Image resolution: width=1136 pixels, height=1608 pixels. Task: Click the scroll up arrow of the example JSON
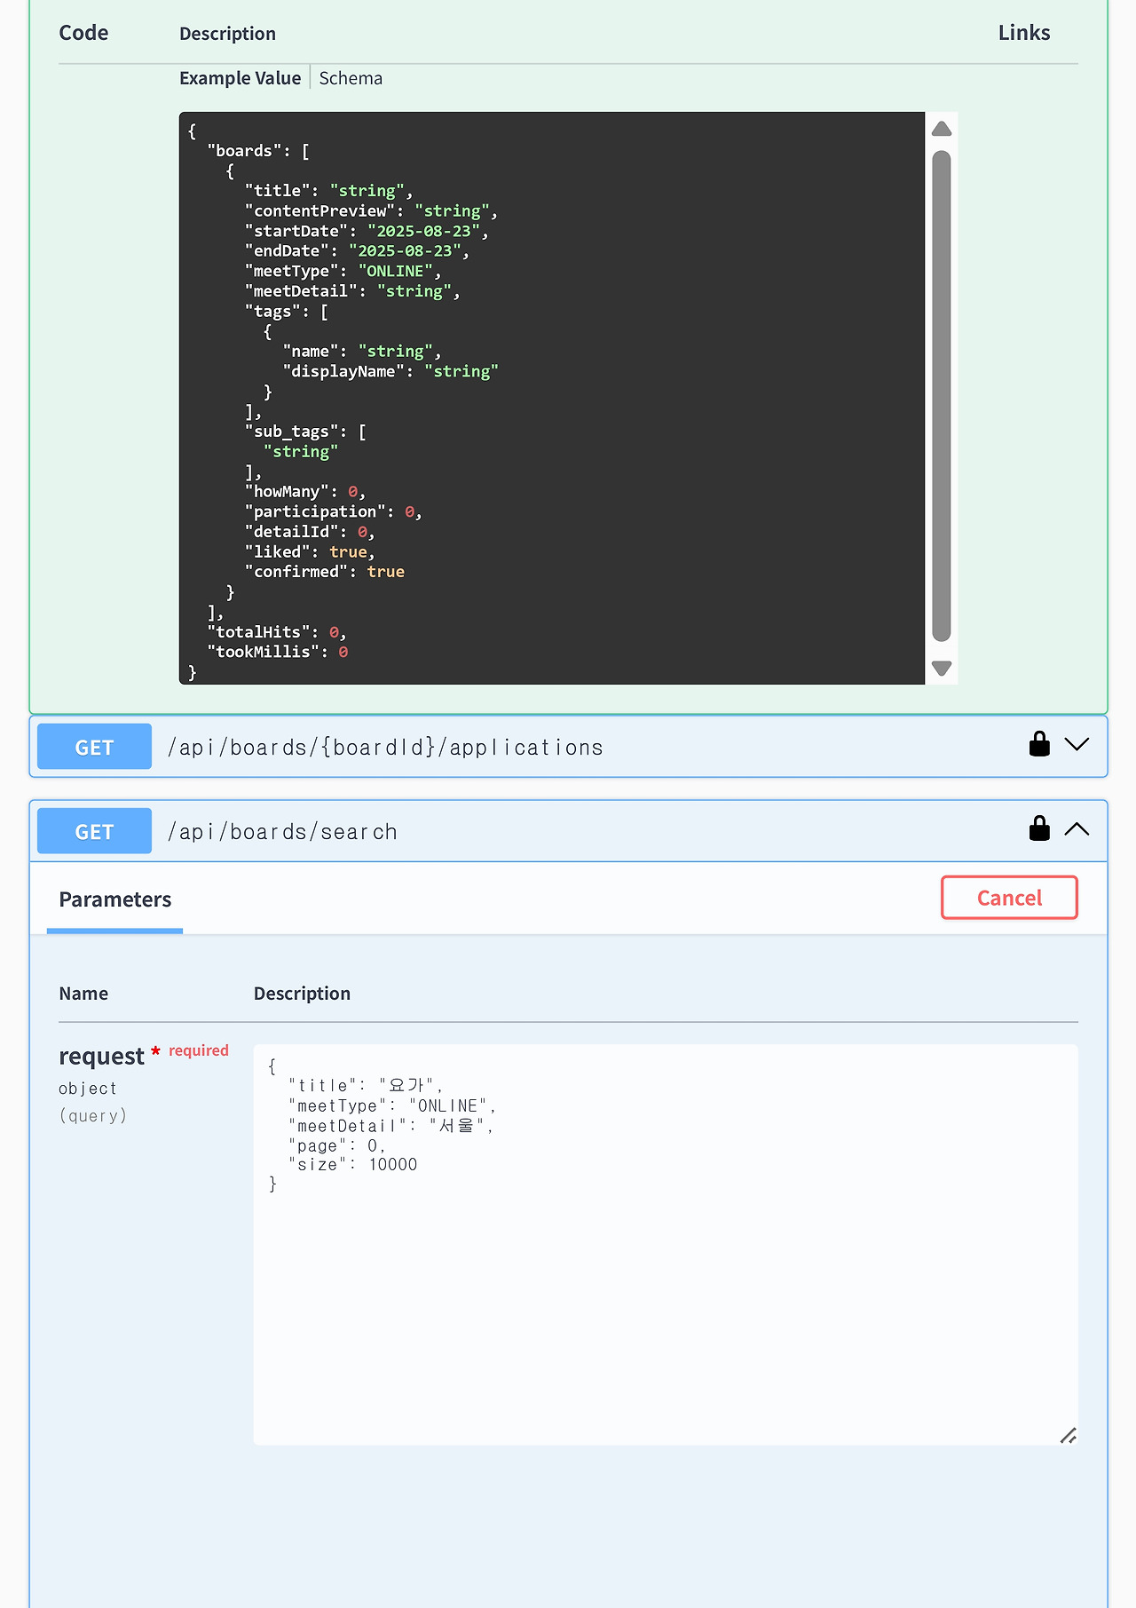(942, 130)
